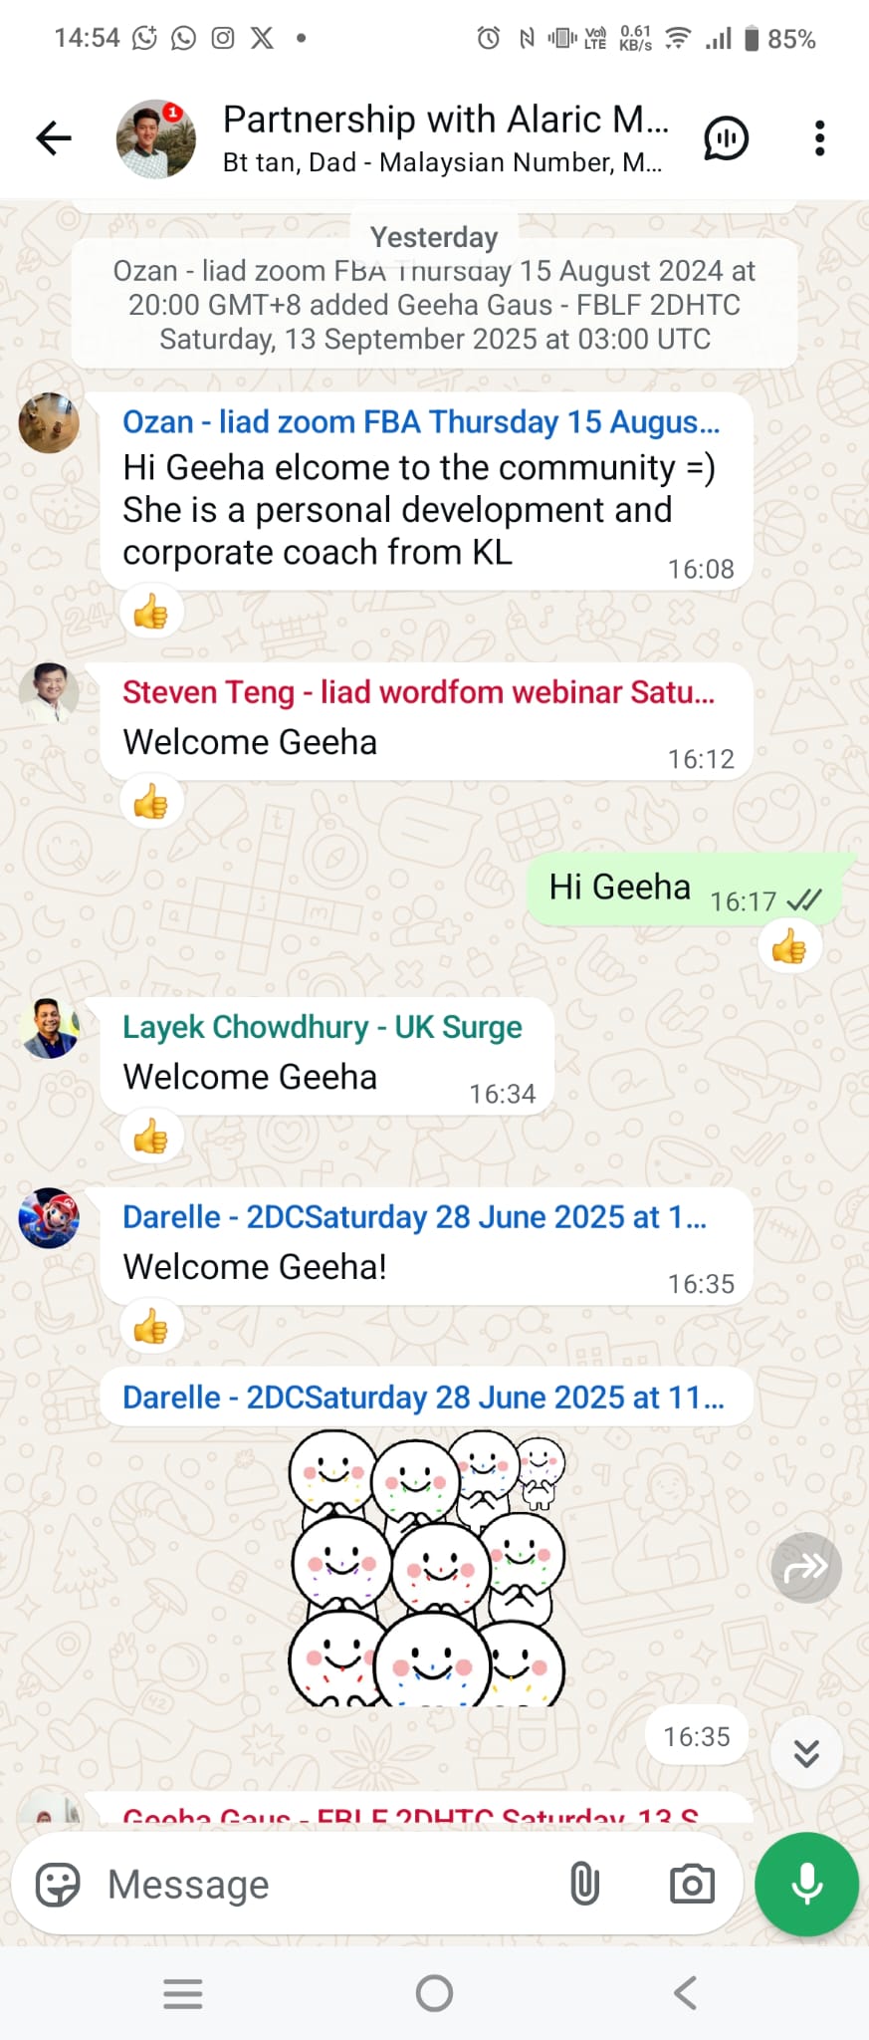
Task: Tap Android recent apps navigation button
Action: (183, 1993)
